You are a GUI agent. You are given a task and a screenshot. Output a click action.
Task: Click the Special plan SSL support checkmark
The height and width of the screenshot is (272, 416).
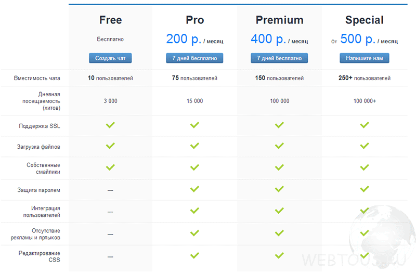click(365, 125)
